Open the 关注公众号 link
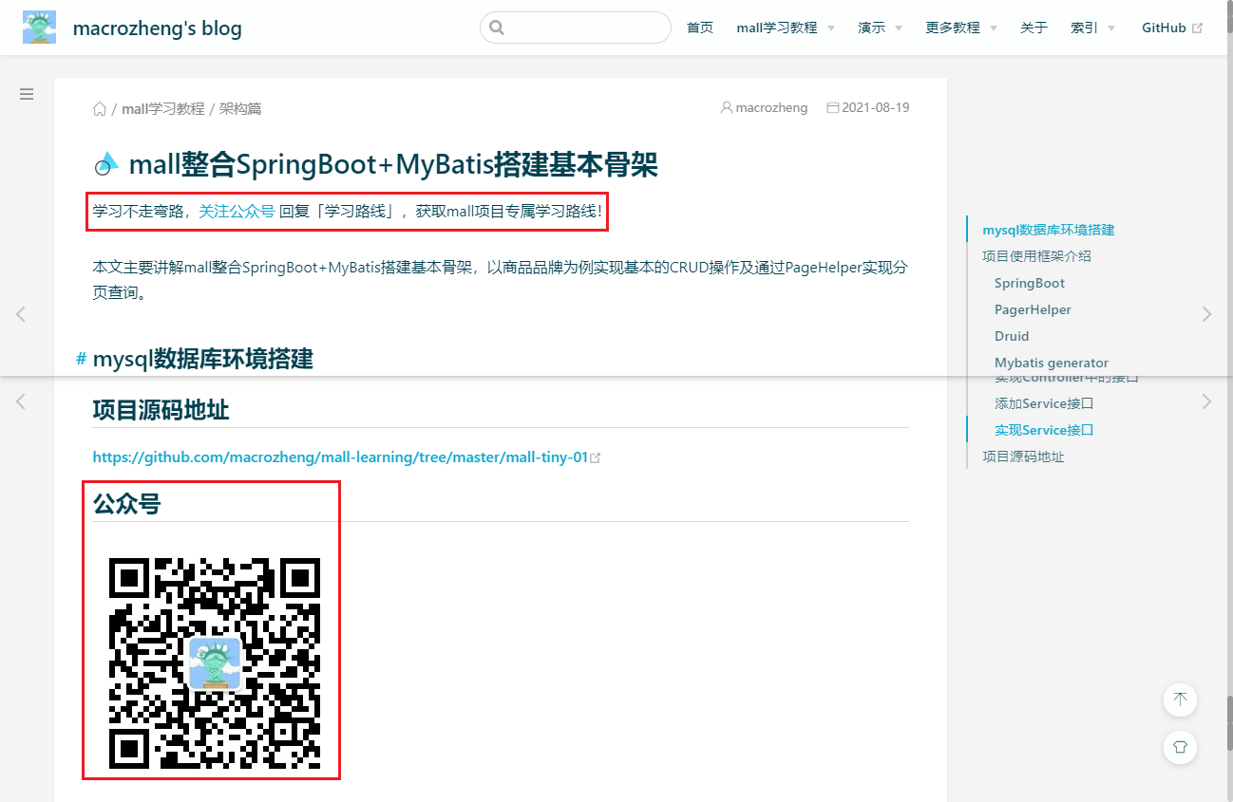This screenshot has width=1233, height=802. tap(237, 211)
